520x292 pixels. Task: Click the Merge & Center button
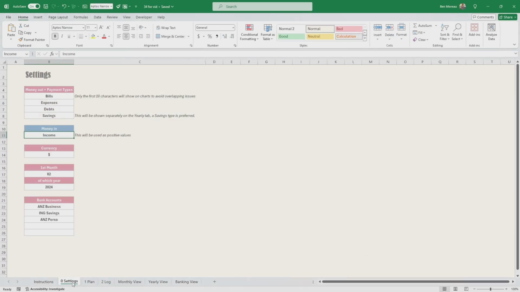tap(170, 36)
